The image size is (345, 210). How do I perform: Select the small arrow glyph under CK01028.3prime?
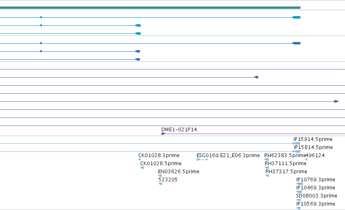click(x=139, y=160)
